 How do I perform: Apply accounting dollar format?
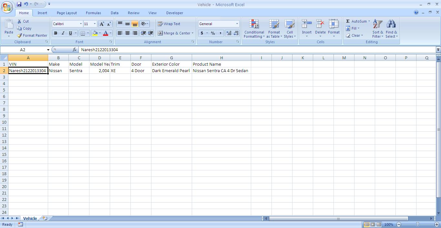[202, 33]
